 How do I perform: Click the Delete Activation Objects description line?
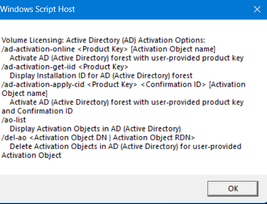point(126,146)
